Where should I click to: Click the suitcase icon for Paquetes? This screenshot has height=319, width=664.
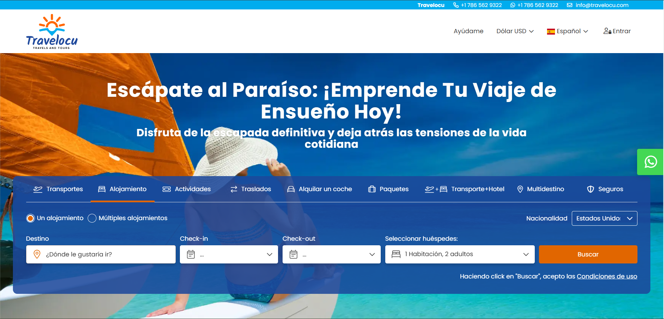pyautogui.click(x=372, y=189)
